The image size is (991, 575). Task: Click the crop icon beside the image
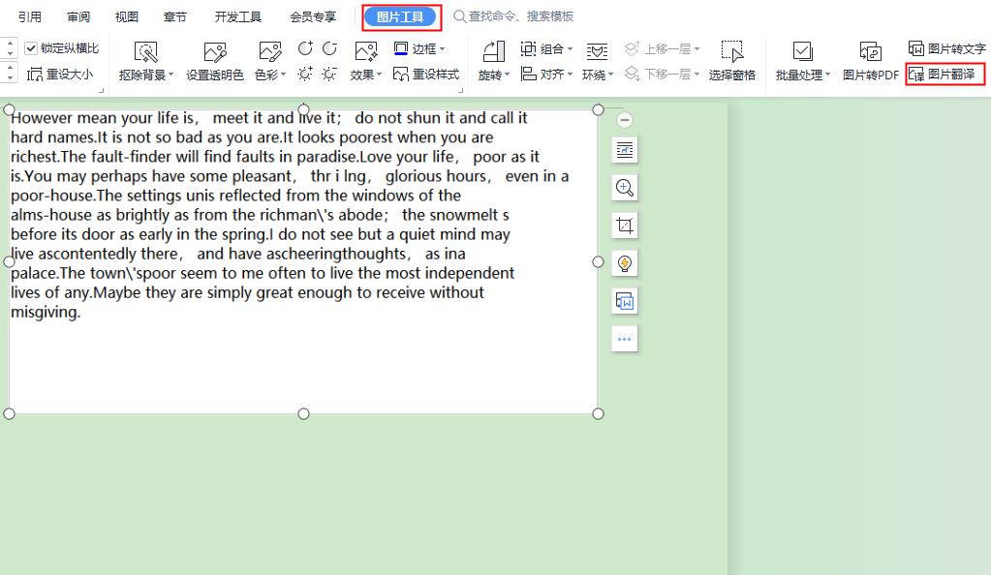tap(625, 227)
